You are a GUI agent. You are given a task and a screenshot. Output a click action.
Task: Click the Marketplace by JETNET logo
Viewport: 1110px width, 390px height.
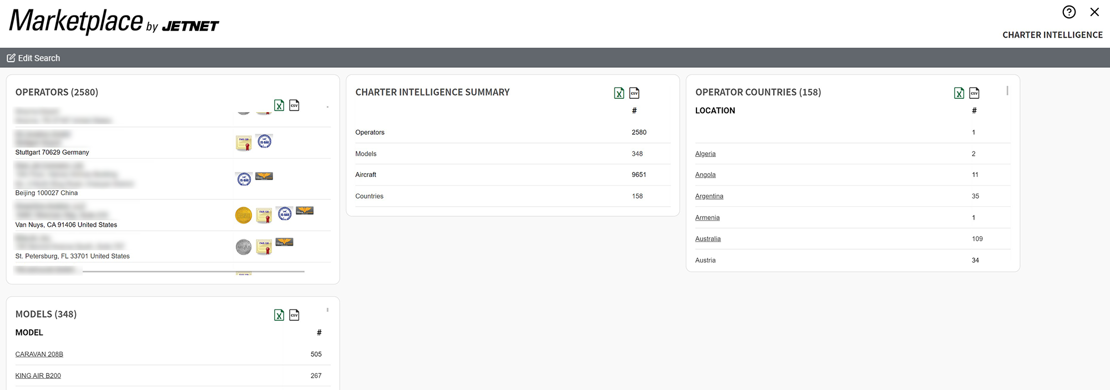click(x=114, y=22)
